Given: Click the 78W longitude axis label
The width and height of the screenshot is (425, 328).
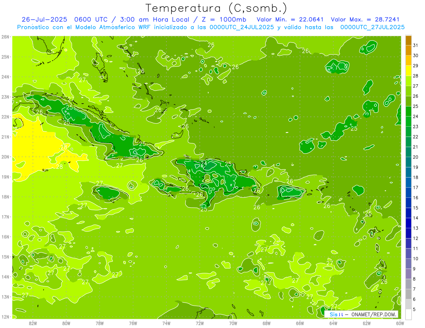Looking at the screenshot, I should [100, 323].
